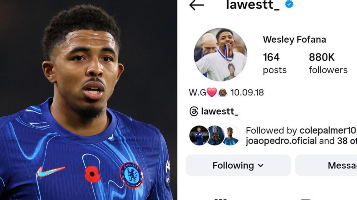Click the blue verified badge icon
357x200 pixels.
289,4
